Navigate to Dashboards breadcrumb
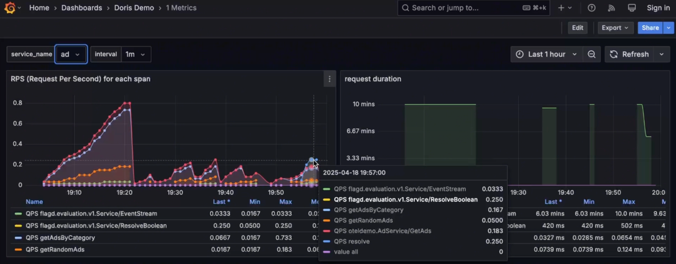676x264 pixels. coord(81,8)
